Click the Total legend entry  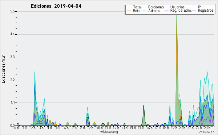coord(134,7)
